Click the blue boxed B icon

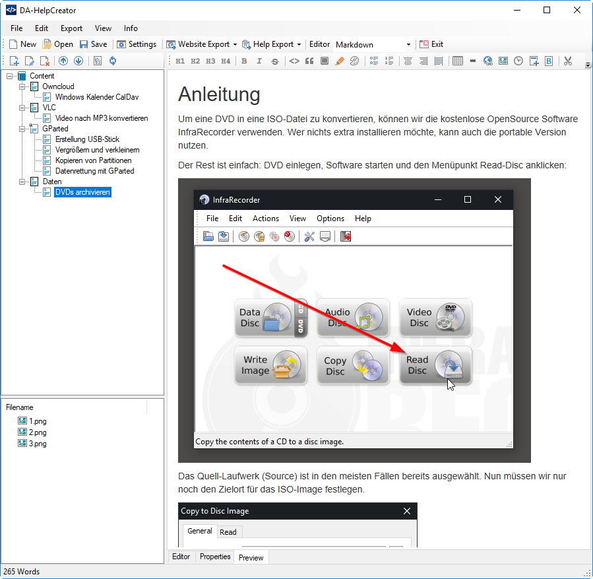(x=549, y=61)
